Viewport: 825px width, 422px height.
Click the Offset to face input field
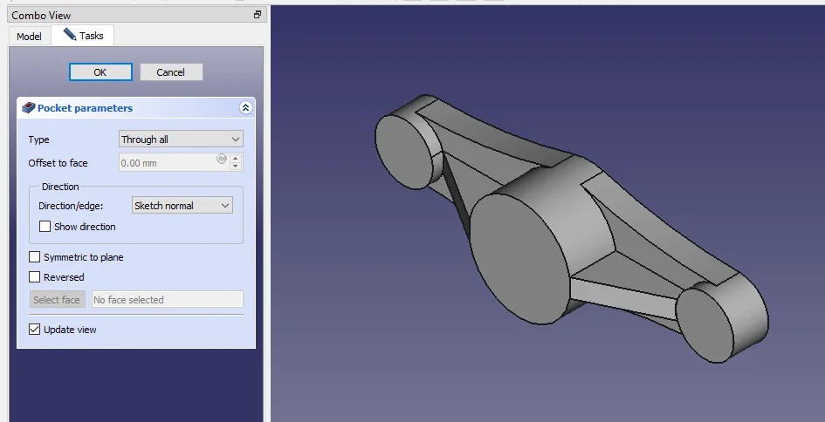point(166,163)
